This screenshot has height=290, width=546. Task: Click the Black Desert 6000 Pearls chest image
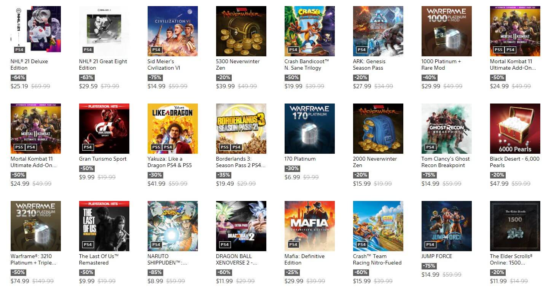(x=515, y=129)
